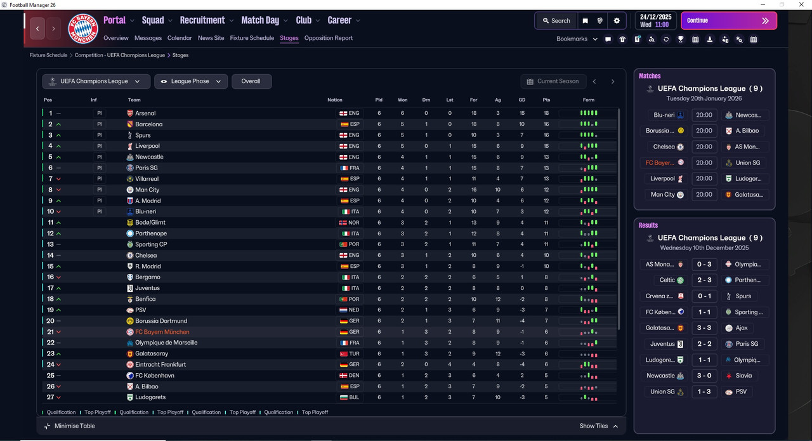Click the Arsenal club badge in table
Screen dimensions: 812x441
(x=130, y=114)
